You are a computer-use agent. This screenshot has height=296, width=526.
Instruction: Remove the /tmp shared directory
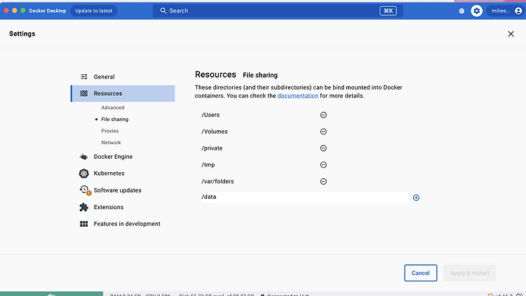323,164
